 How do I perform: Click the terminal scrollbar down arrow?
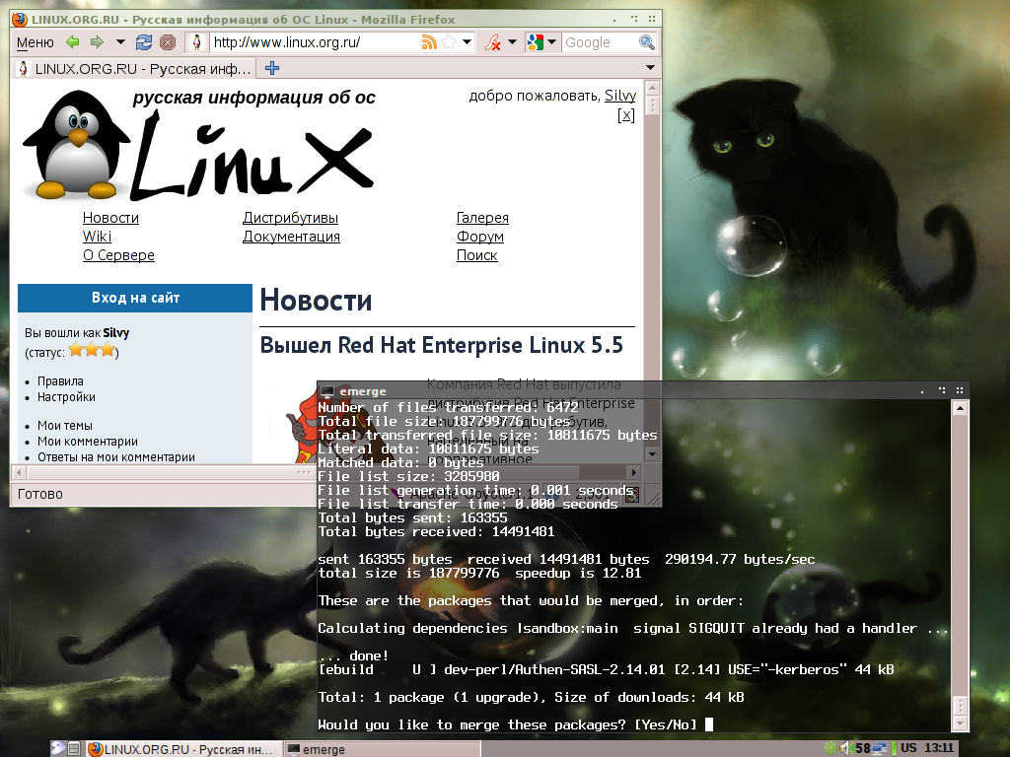tap(960, 724)
